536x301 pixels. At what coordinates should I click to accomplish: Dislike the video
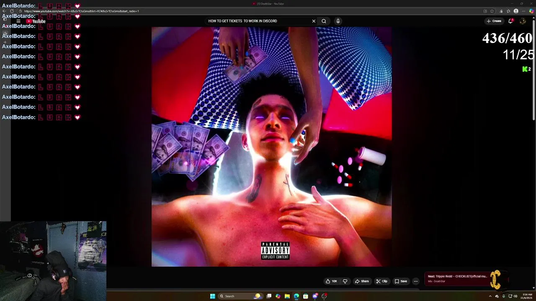pyautogui.click(x=345, y=281)
